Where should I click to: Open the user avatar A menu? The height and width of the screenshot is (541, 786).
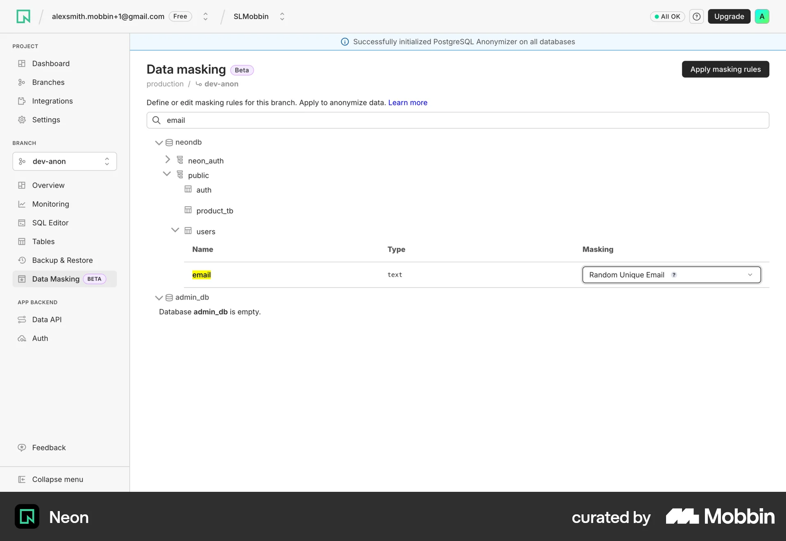(762, 16)
